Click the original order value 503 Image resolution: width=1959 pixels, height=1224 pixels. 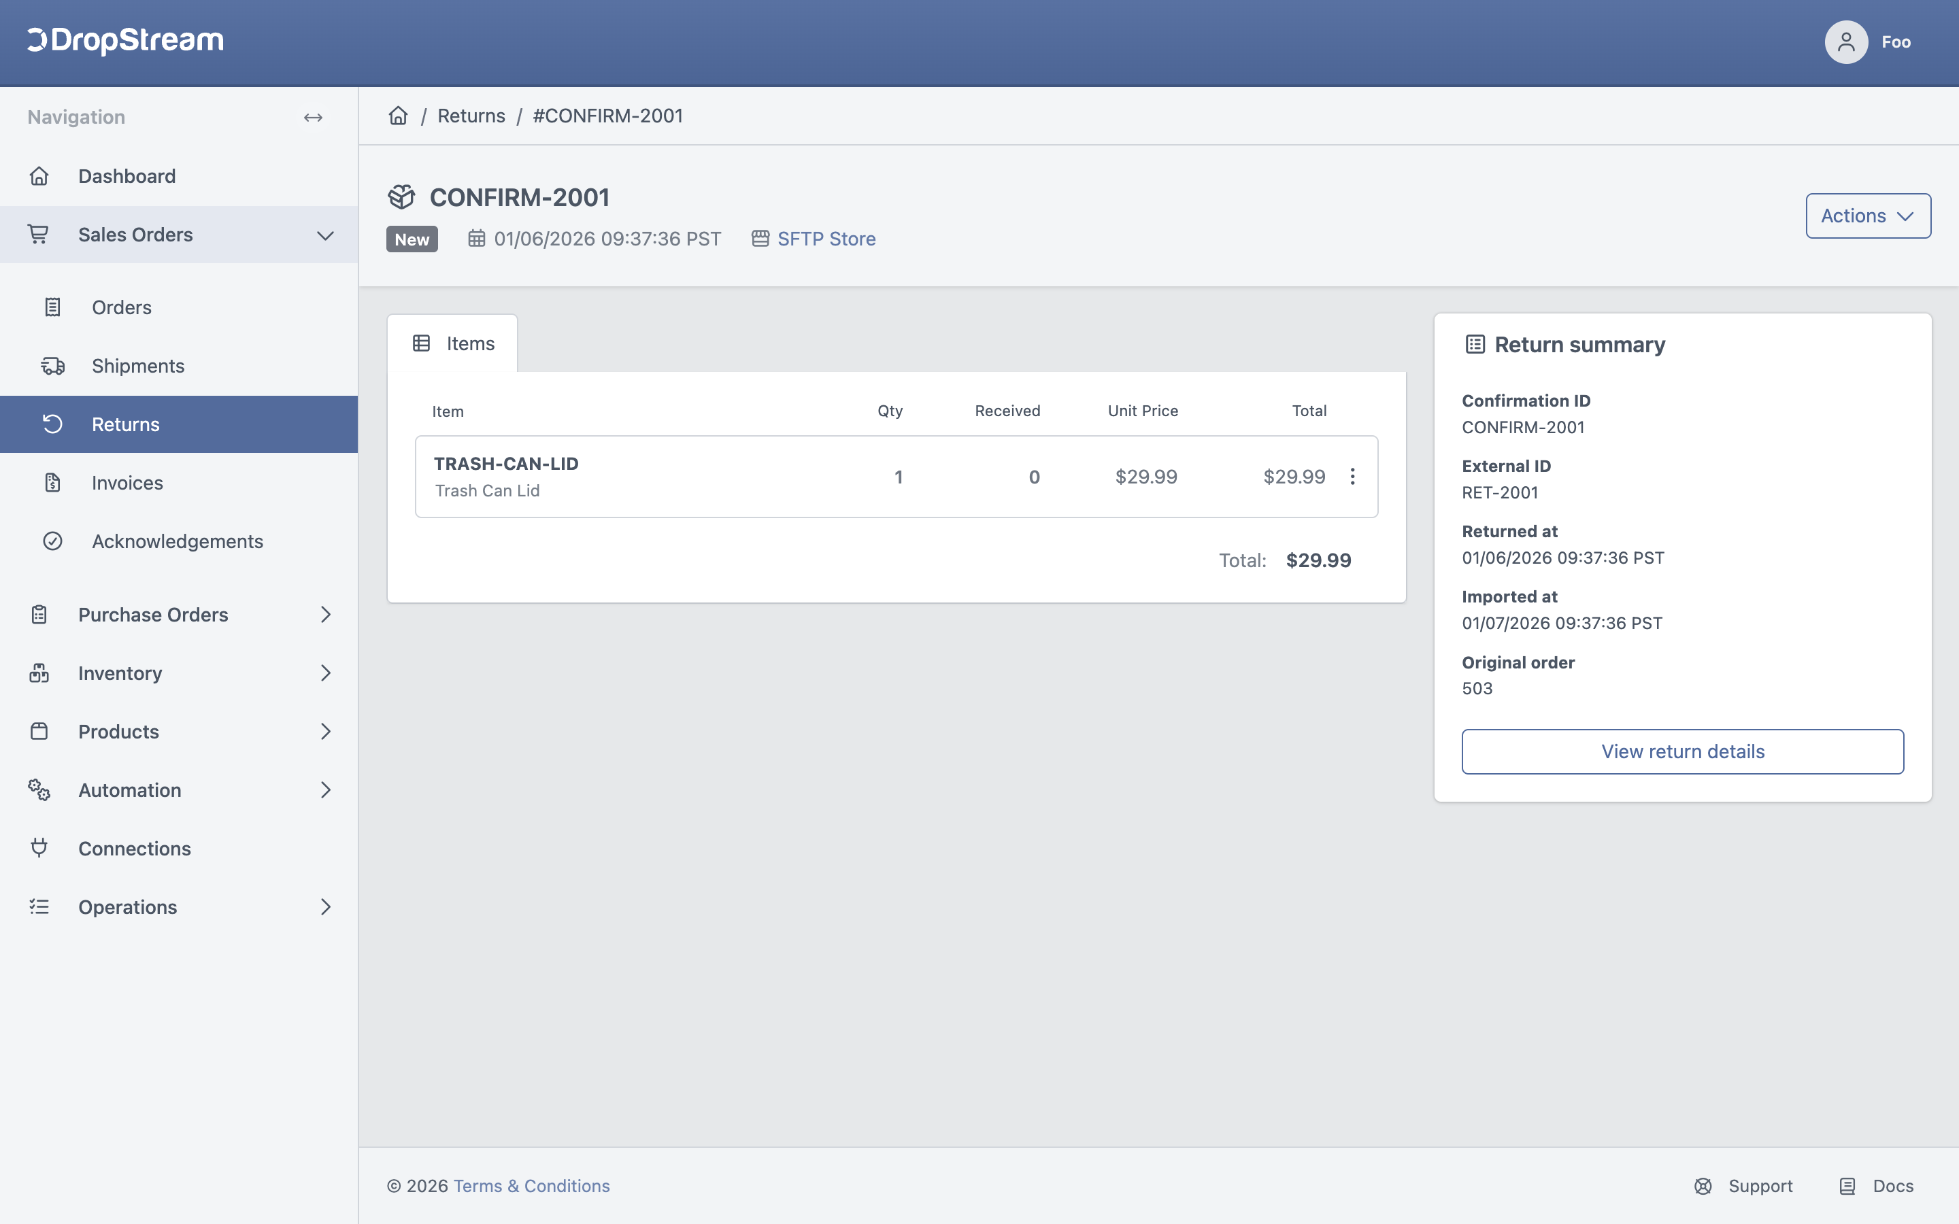[1477, 688]
